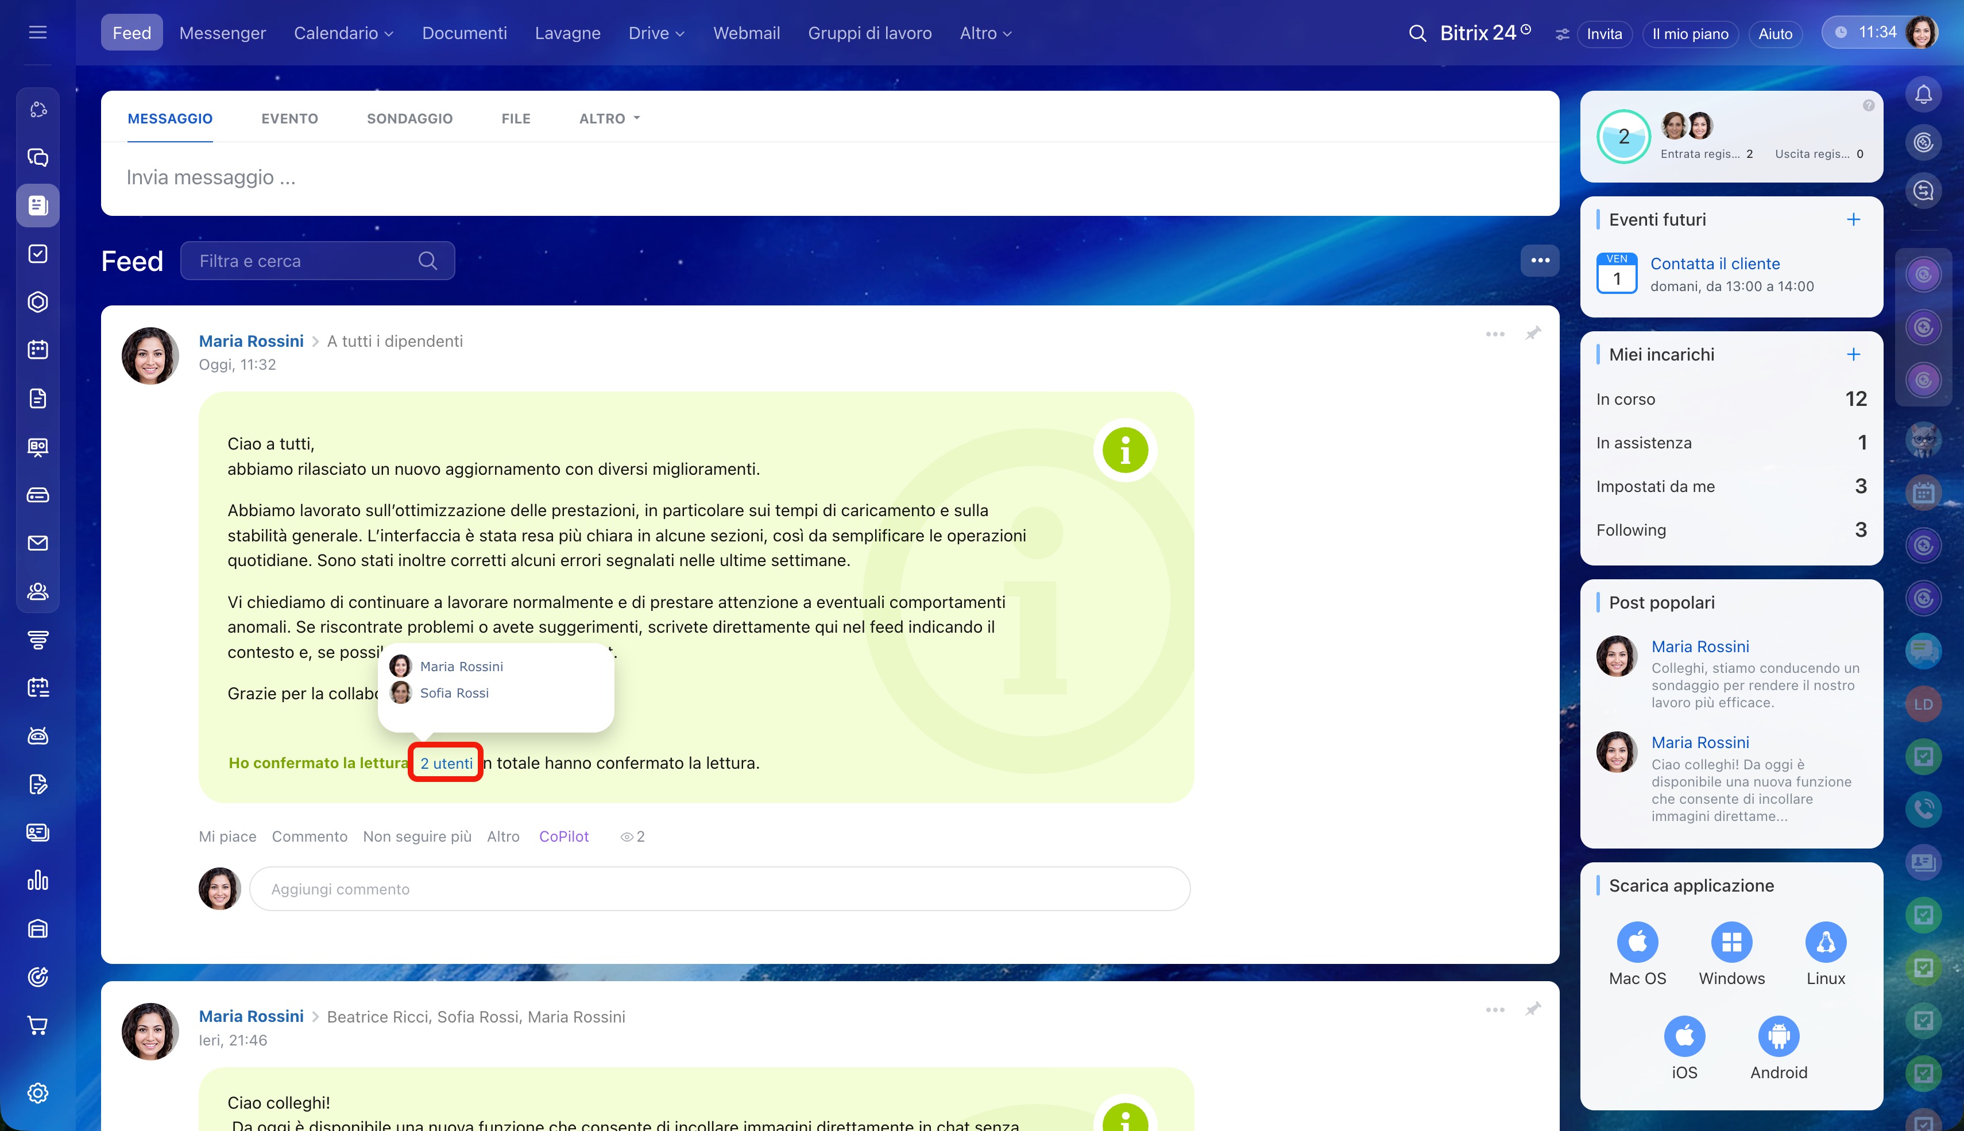Open Contatta il cliente event link

coord(1715,264)
